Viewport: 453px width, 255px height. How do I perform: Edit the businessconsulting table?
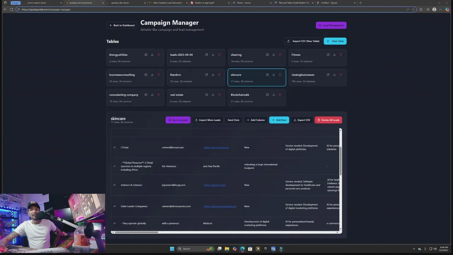pos(146,75)
